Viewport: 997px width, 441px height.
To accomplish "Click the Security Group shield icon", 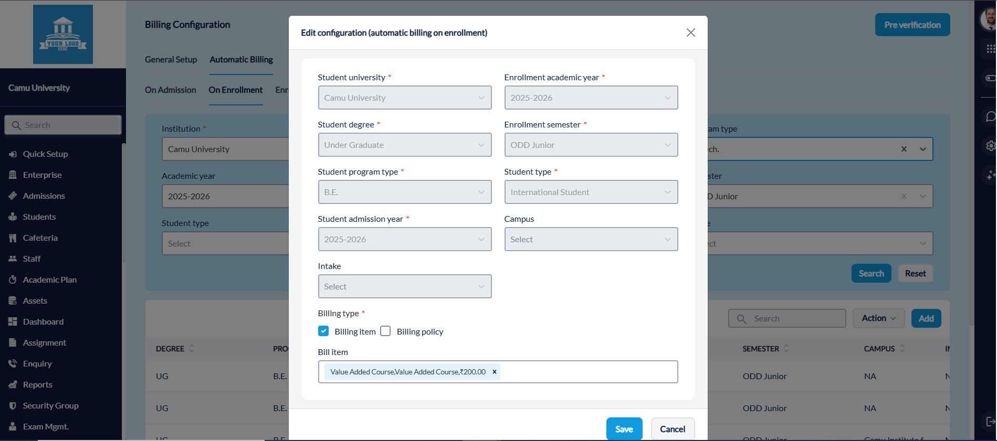I will coord(13,406).
